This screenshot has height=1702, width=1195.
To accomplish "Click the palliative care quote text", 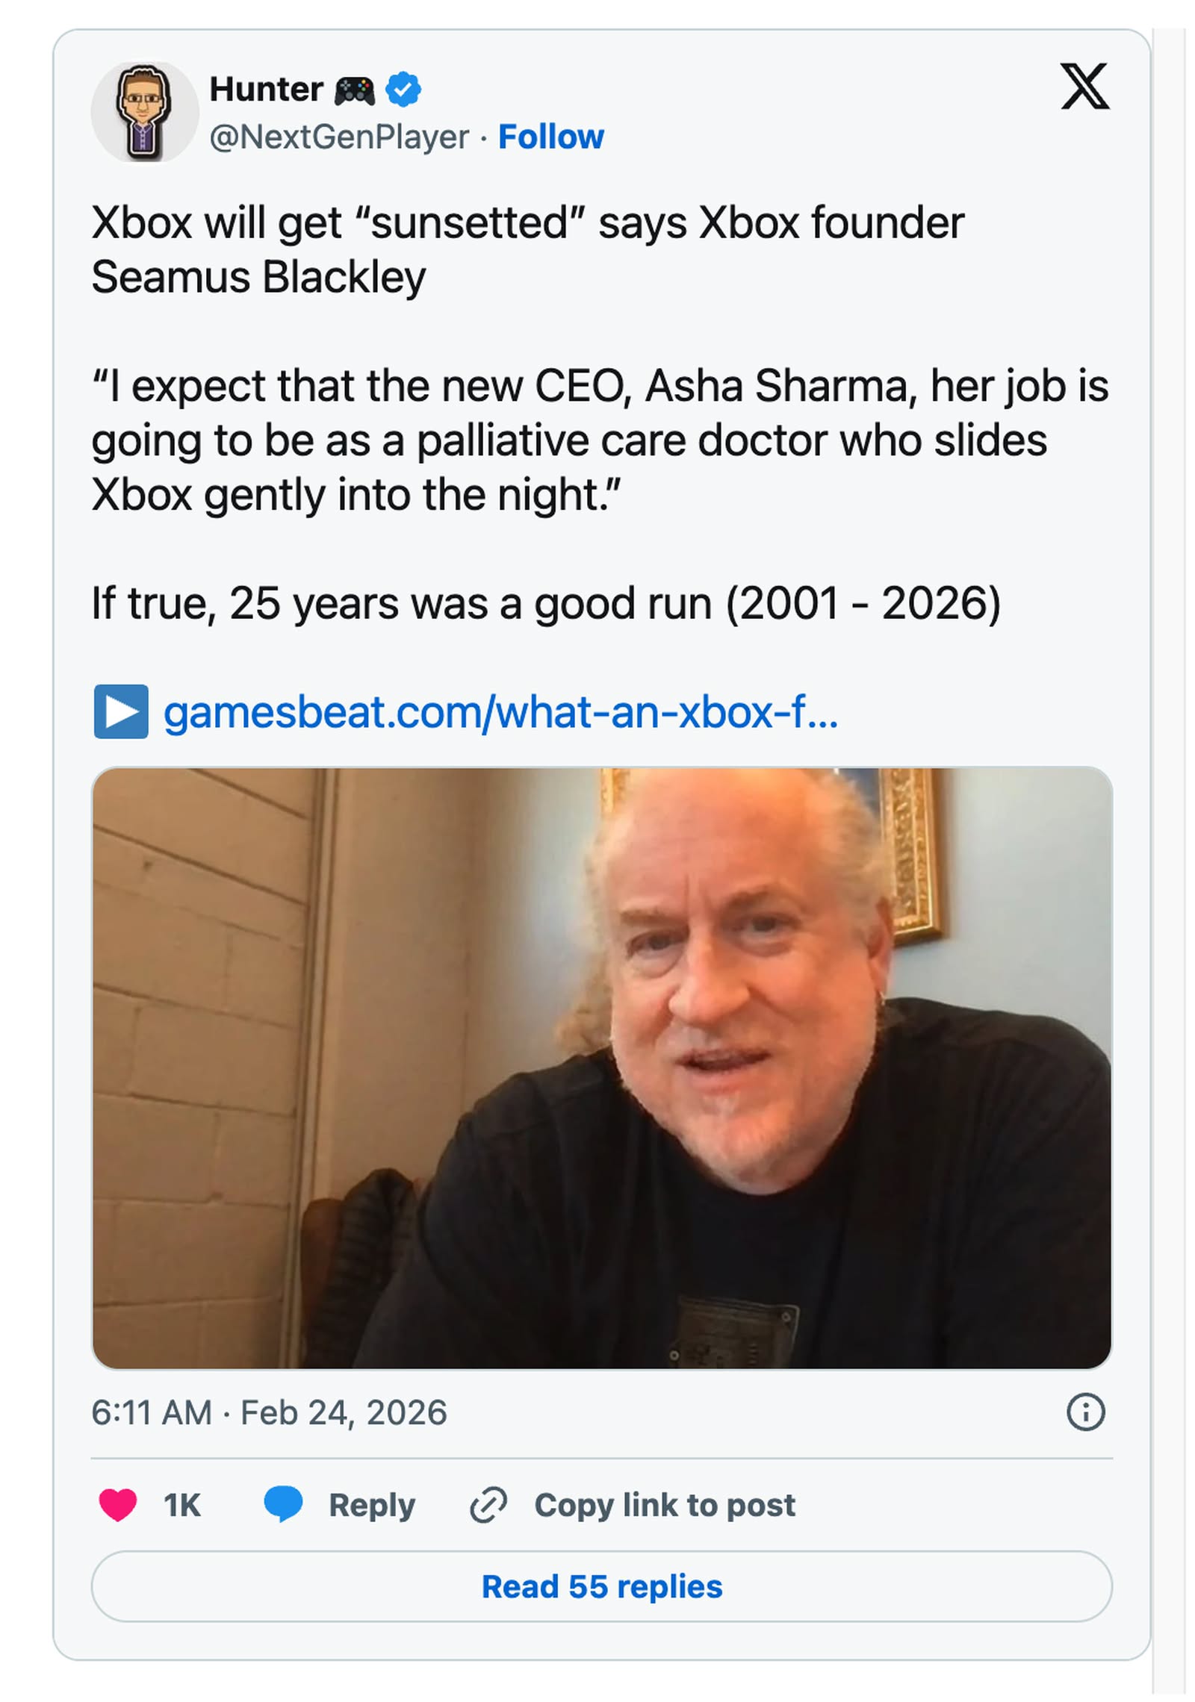I will pos(568,440).
